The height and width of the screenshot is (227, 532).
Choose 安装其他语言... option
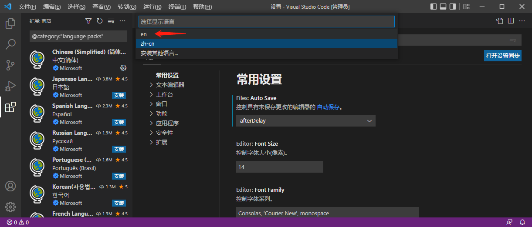(267, 53)
